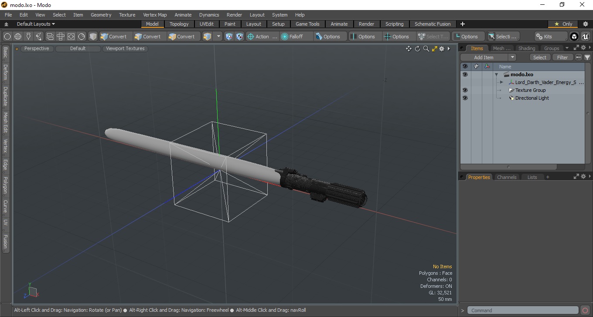Switch to the Channels tab
Viewport: 593px width, 317px height.
(507, 177)
